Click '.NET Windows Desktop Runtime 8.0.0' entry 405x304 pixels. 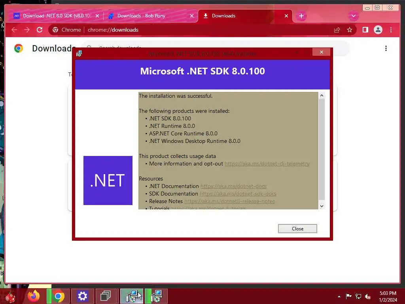click(195, 141)
